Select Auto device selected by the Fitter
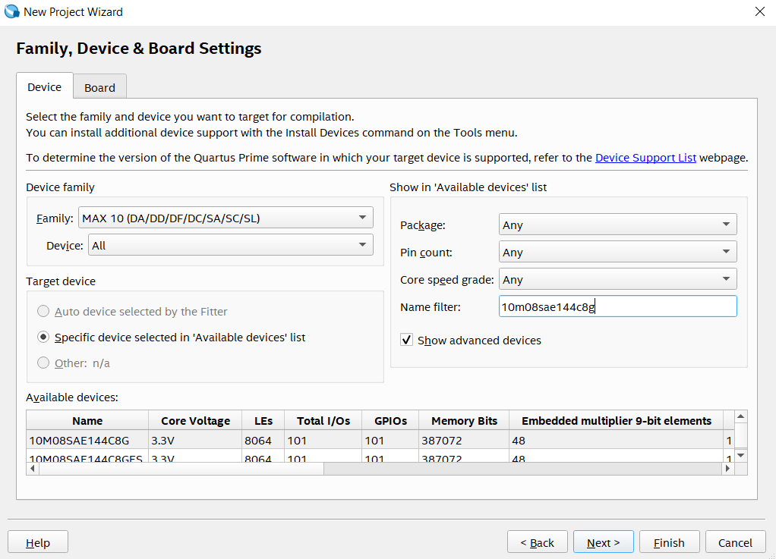Viewport: 776px width, 559px height. (43, 311)
